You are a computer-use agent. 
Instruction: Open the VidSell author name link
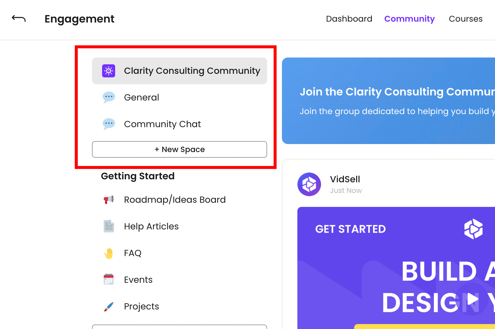(345, 179)
